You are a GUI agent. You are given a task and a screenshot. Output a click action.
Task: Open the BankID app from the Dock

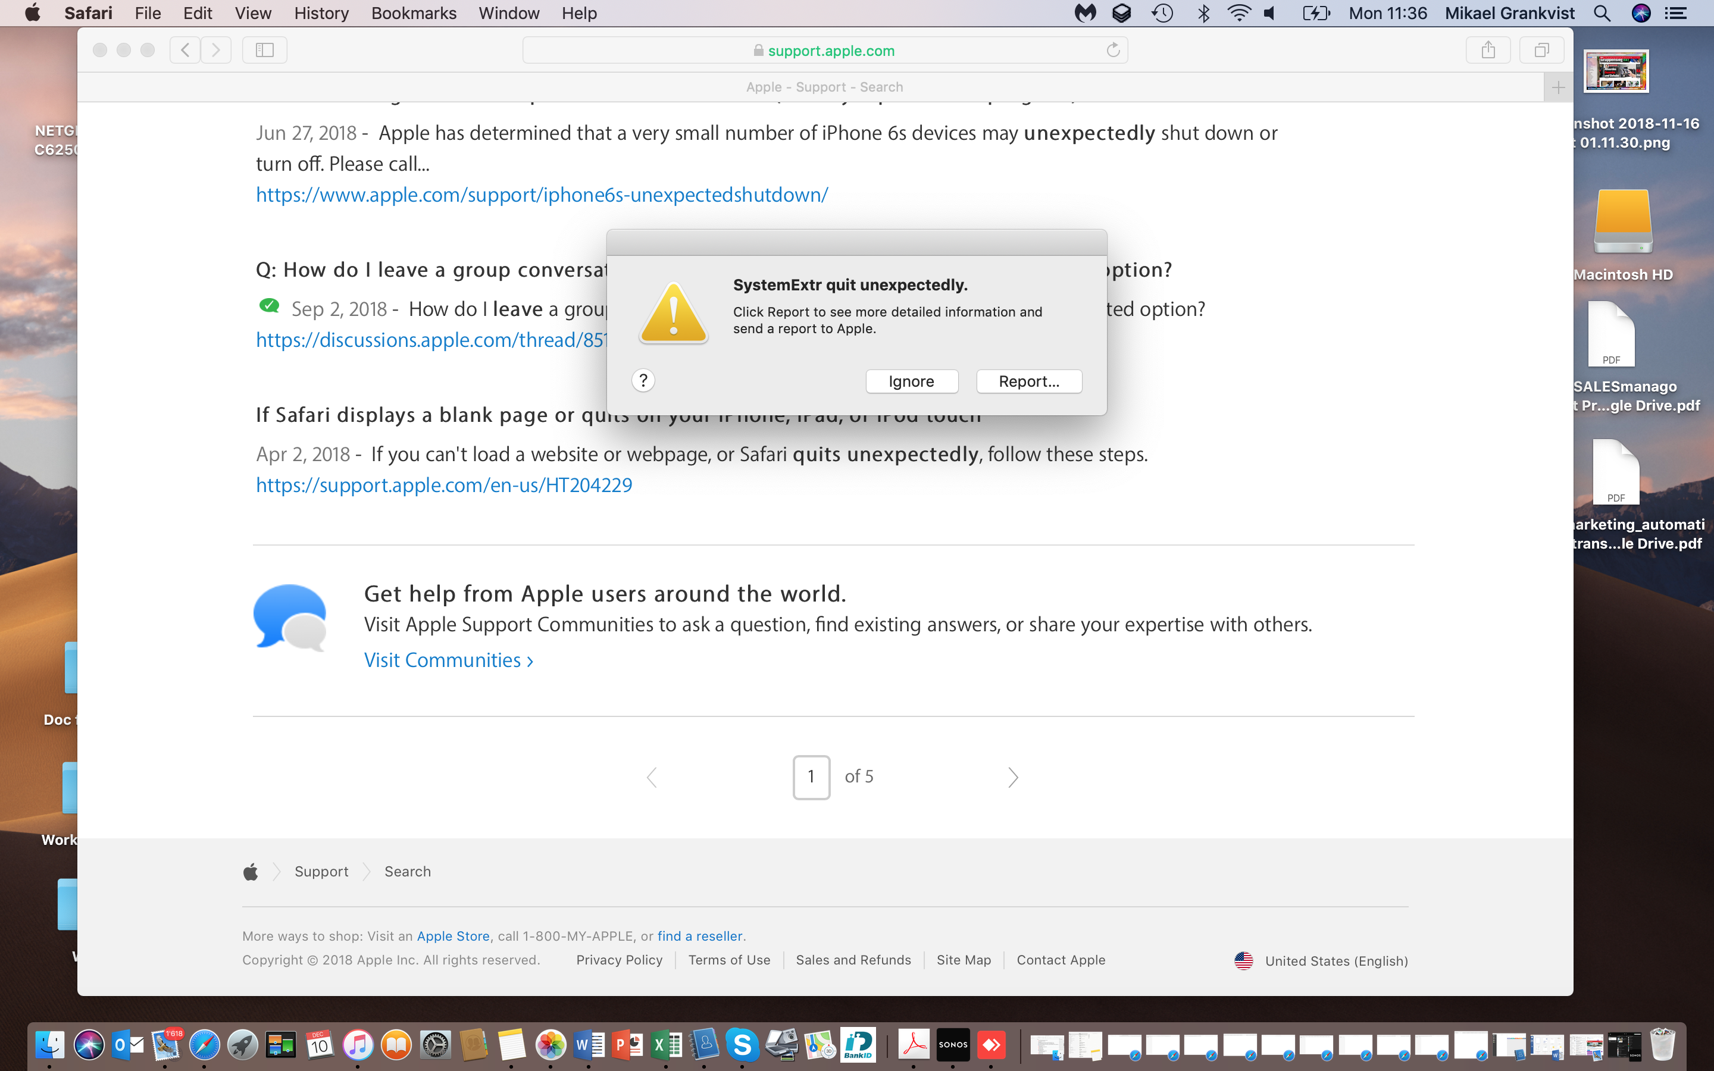(859, 1045)
